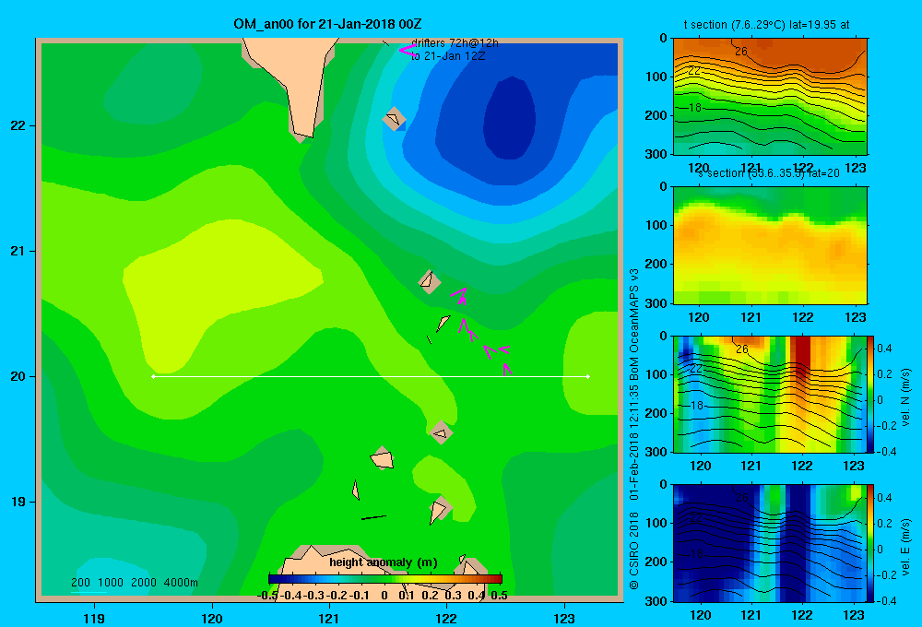The image size is (922, 627).
Task: Click the 'to 21-Jan 12Z' text
Action: [448, 56]
